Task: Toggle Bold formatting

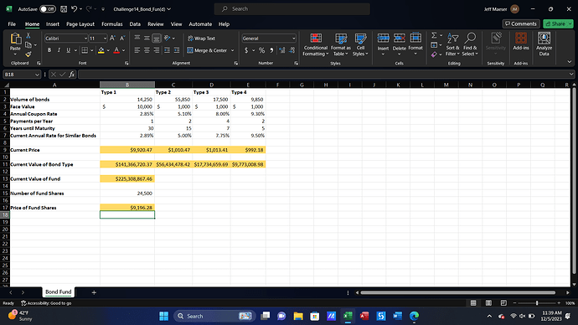Action: [49, 50]
